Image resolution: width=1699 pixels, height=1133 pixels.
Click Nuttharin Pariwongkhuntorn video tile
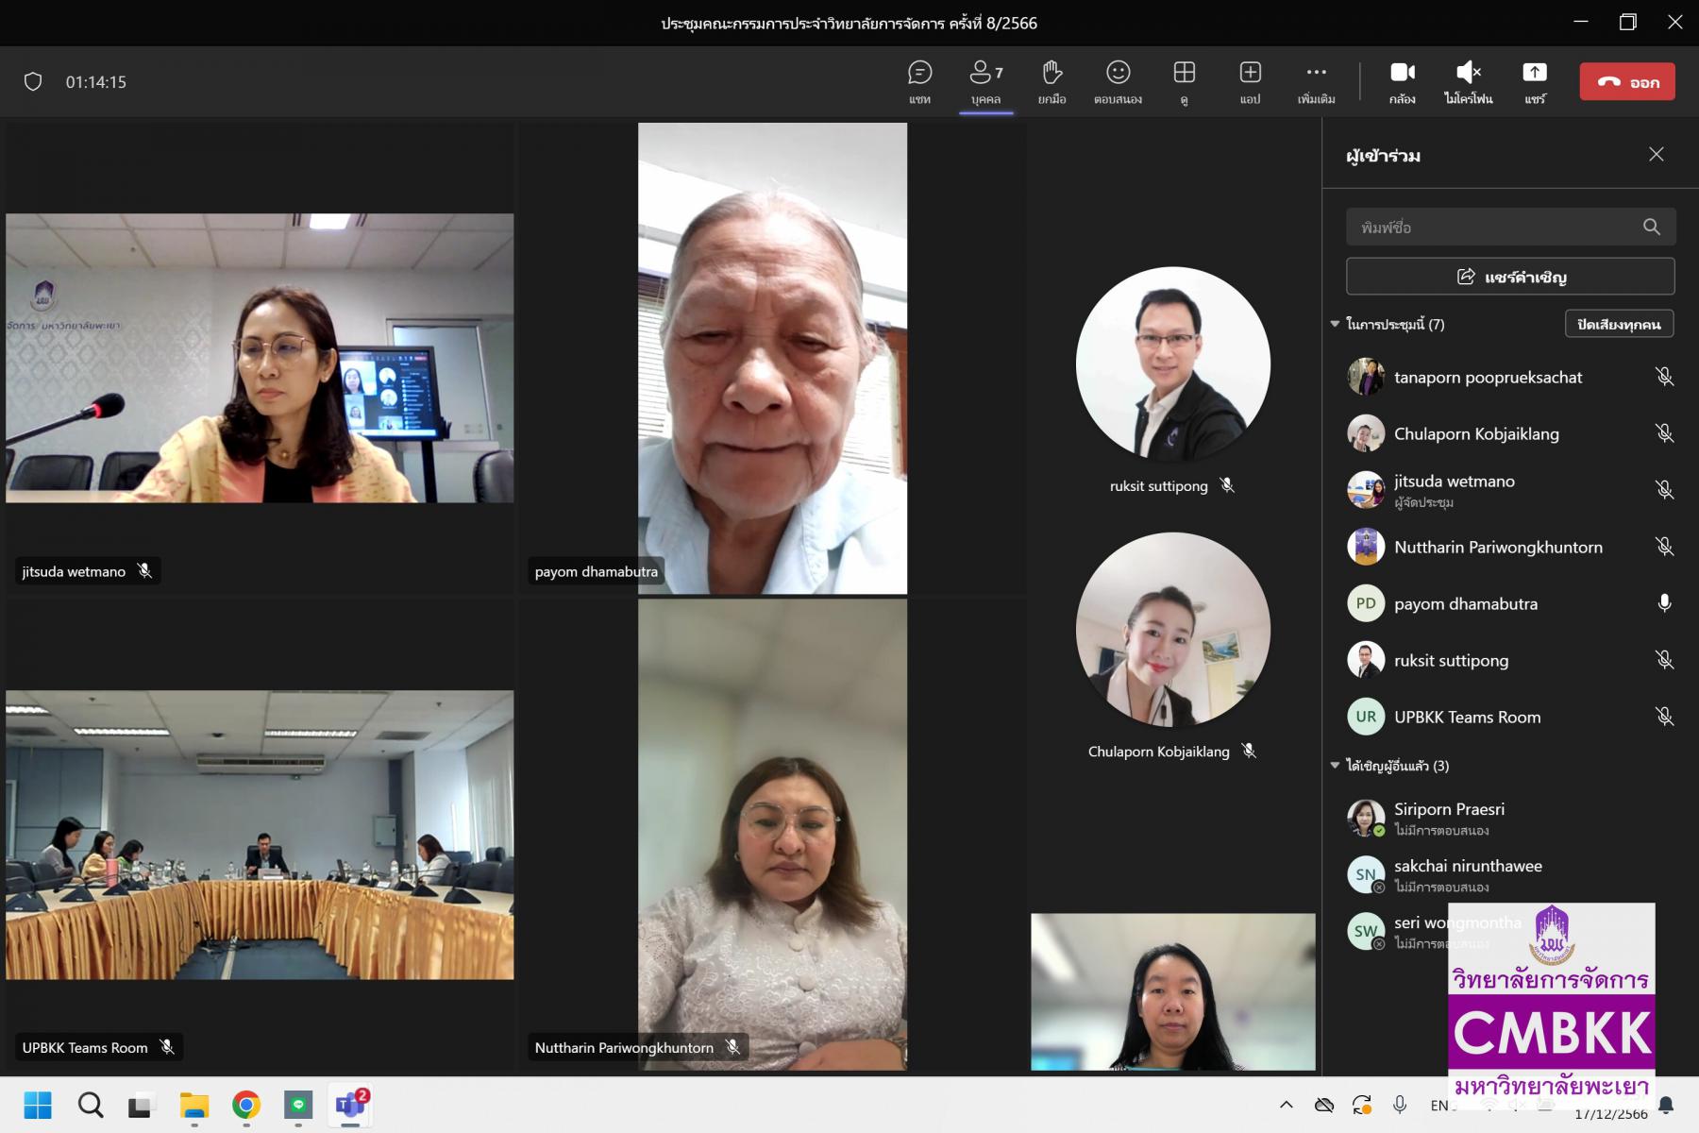772,835
